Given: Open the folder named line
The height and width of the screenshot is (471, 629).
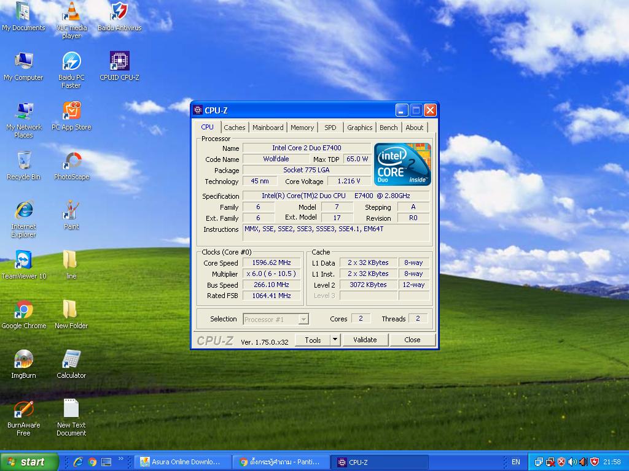Looking at the screenshot, I should 71,265.
